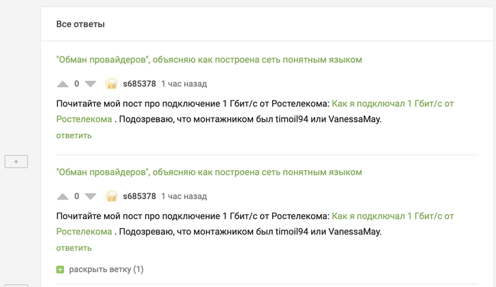This screenshot has width=496, height=287.
Task: Click "1 час назад" timestamp of first comment
Action: pyautogui.click(x=184, y=84)
